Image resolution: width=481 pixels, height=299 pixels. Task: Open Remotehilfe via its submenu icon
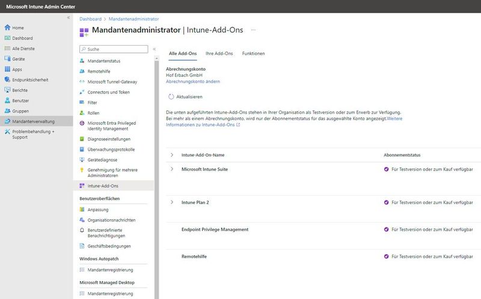point(82,71)
